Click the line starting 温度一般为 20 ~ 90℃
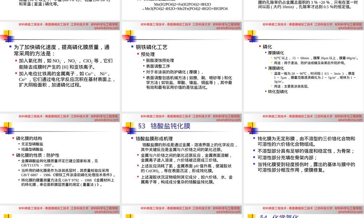Image resolution: width=364 pixels, height=218 pixels. pos(314,77)
